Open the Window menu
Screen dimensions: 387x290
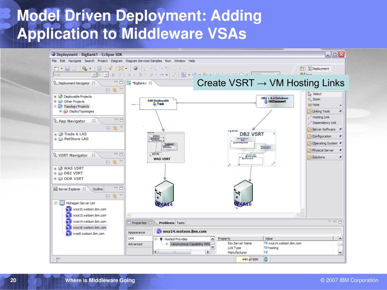(180, 61)
